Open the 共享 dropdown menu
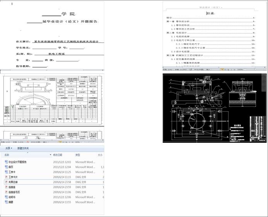Viewport: 268px width, 217px height. [8, 149]
